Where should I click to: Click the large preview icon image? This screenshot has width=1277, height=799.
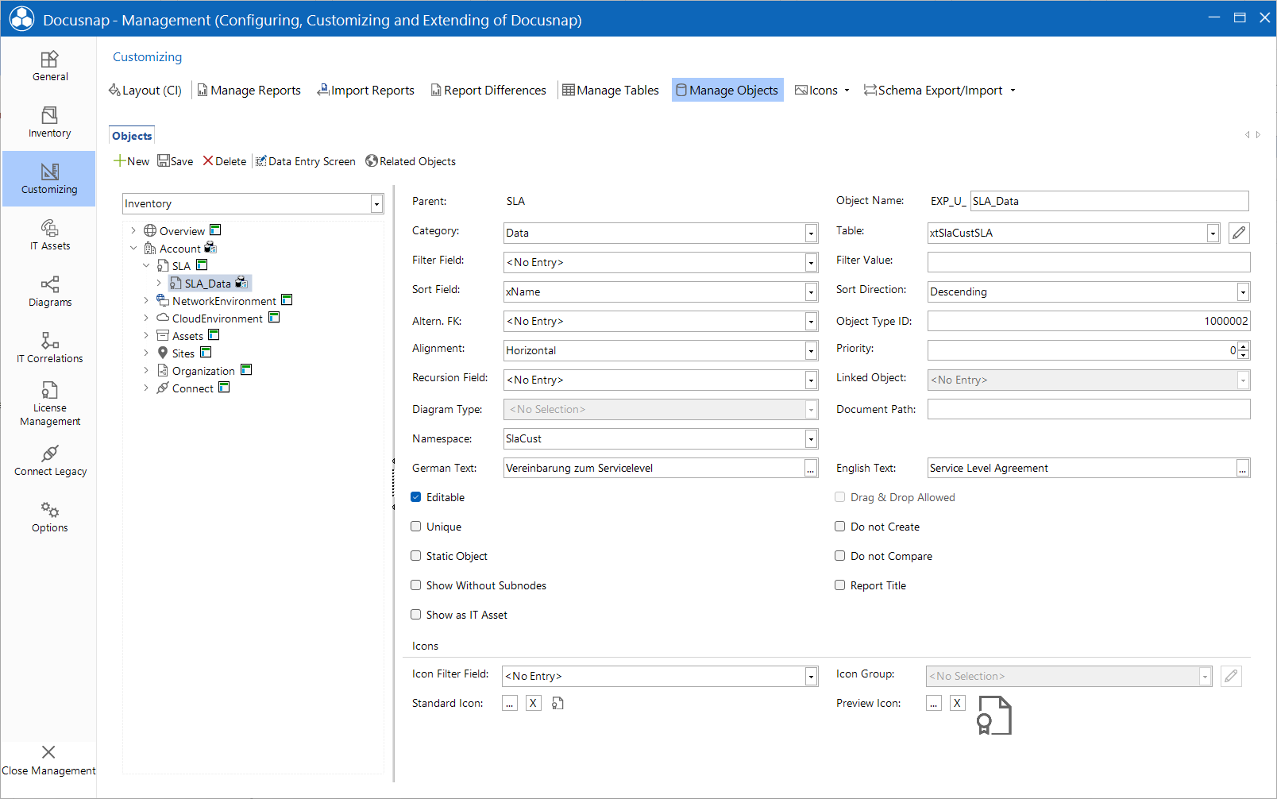[994, 715]
